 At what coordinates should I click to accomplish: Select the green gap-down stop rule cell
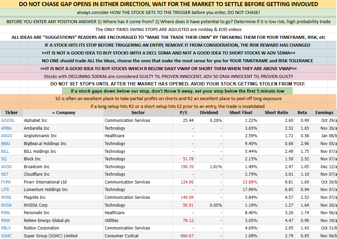(x=178, y=91)
